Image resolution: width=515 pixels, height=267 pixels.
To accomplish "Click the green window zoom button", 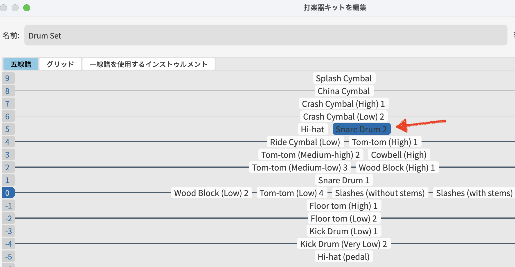I will [27, 8].
